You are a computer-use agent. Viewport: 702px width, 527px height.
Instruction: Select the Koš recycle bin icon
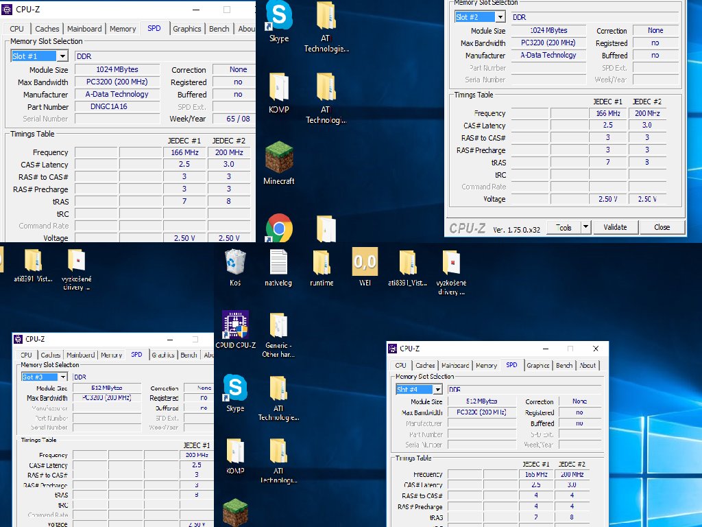point(235,262)
